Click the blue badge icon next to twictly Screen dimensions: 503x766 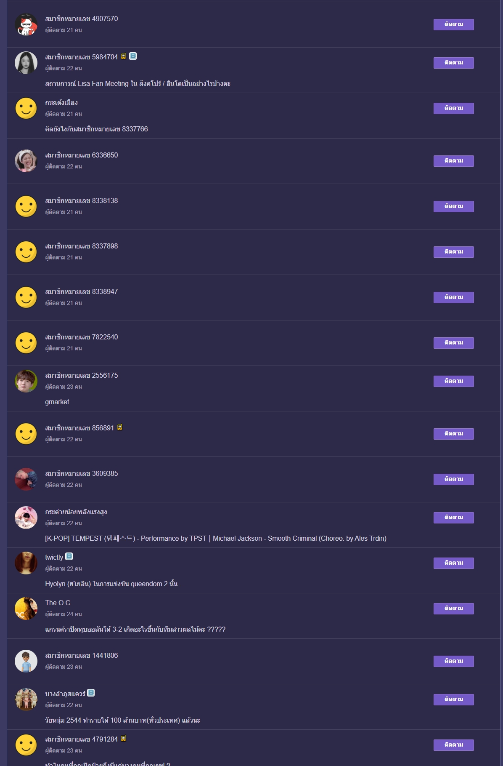(x=69, y=556)
